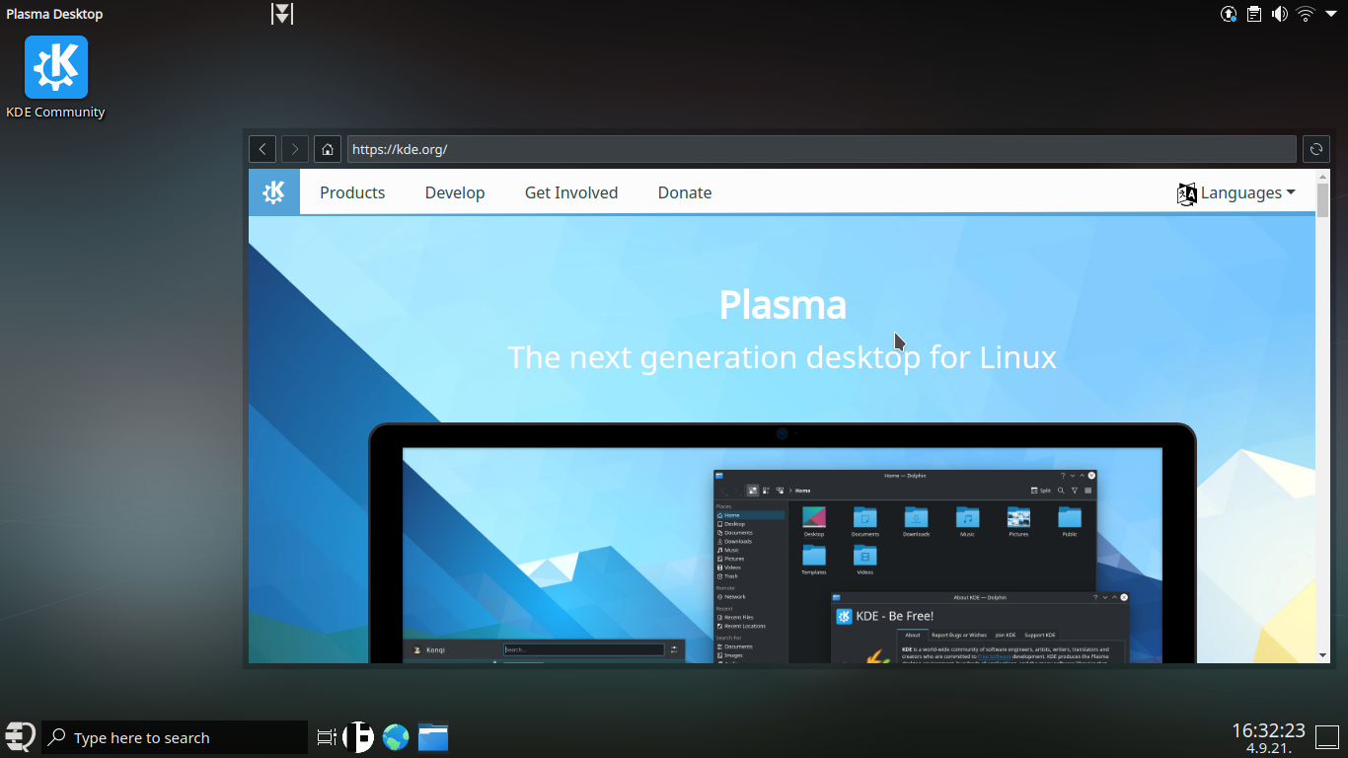Click the KDE logo on the website header
The width and height of the screenshot is (1348, 758).
point(274,192)
